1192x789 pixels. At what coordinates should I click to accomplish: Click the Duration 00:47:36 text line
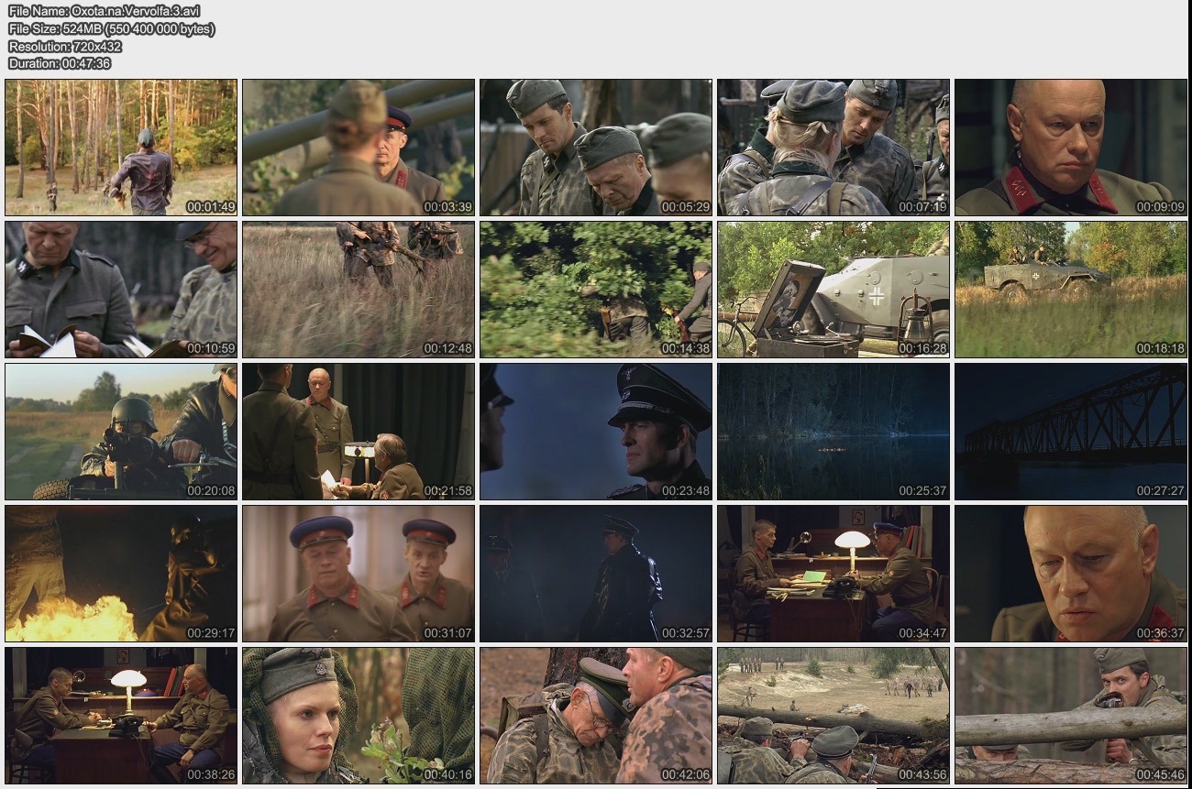click(x=60, y=63)
